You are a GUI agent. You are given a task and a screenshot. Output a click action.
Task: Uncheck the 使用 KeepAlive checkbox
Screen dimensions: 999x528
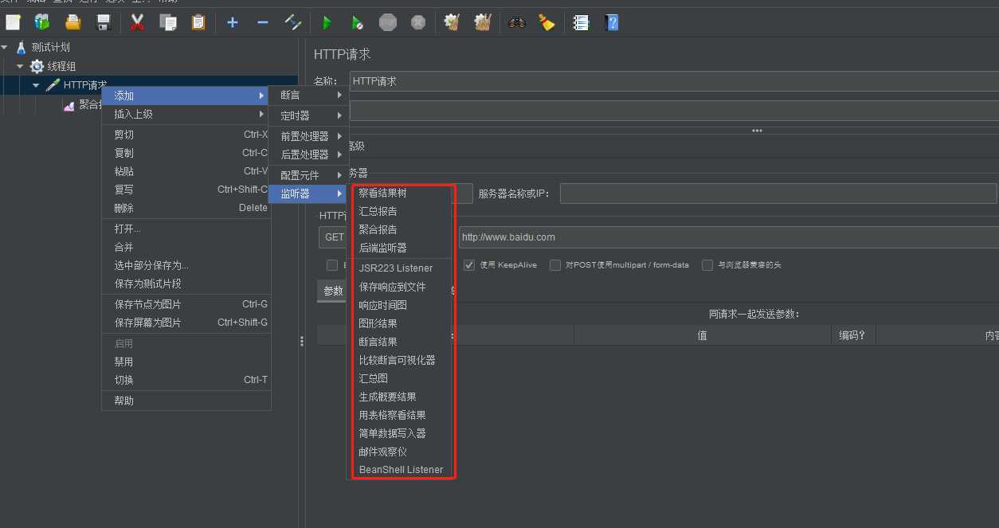(470, 265)
